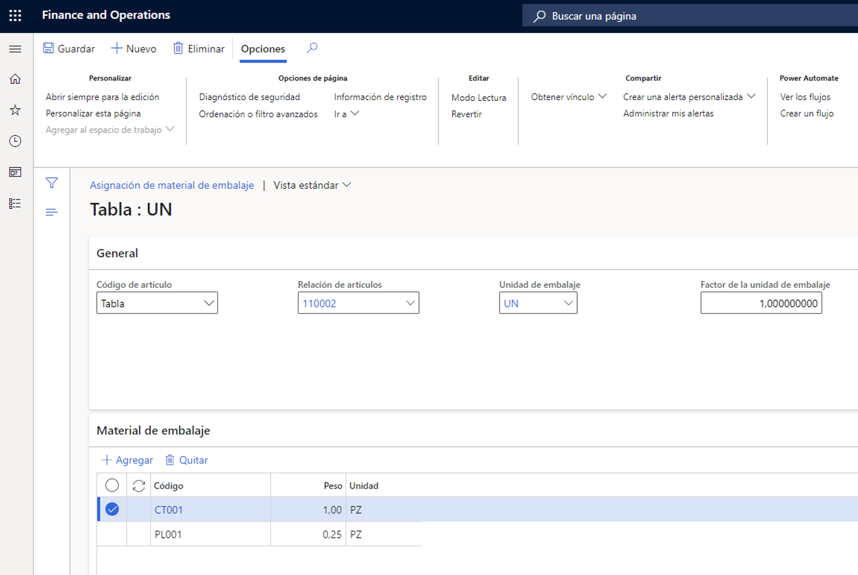The width and height of the screenshot is (858, 575).
Task: Click the Eliminar trash can icon
Action: (178, 48)
